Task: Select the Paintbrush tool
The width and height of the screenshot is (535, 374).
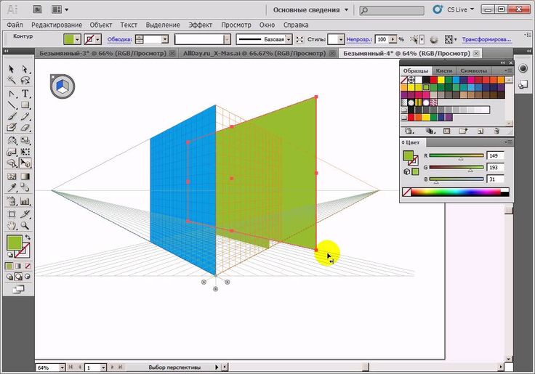Action: [11, 116]
